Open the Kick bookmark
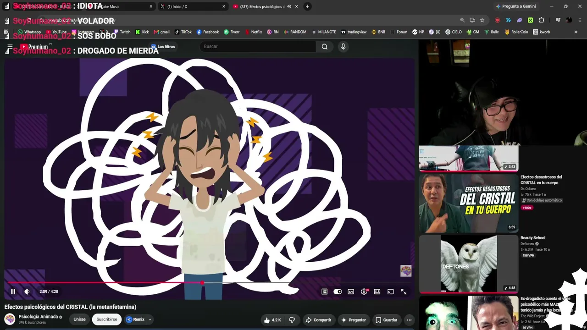This screenshot has width=587, height=330. pyautogui.click(x=142, y=32)
